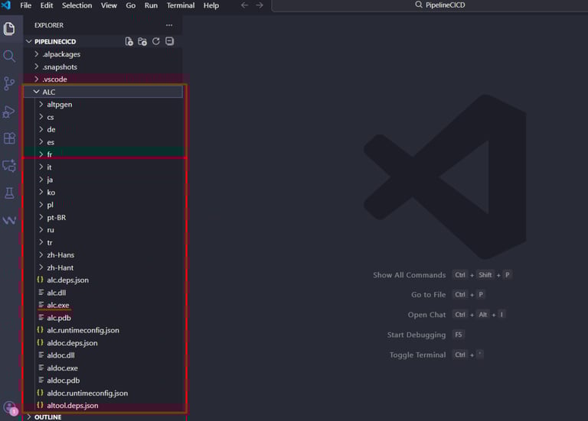Open the File menu

coord(25,5)
